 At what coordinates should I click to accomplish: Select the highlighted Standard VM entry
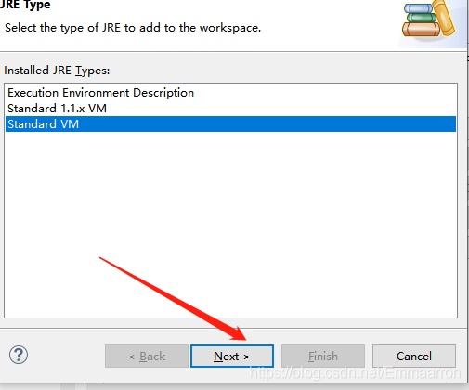[x=230, y=124]
